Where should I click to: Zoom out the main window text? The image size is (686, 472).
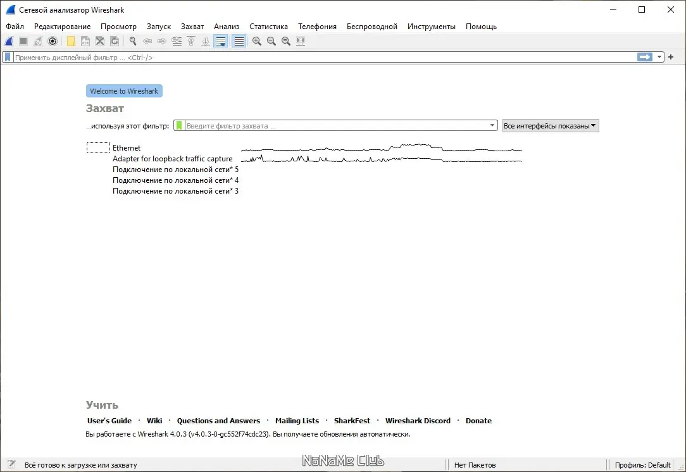[x=271, y=41]
